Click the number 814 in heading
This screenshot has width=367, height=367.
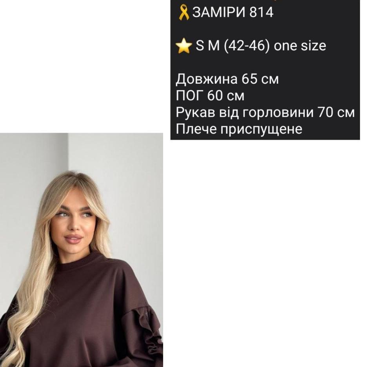click(x=261, y=12)
